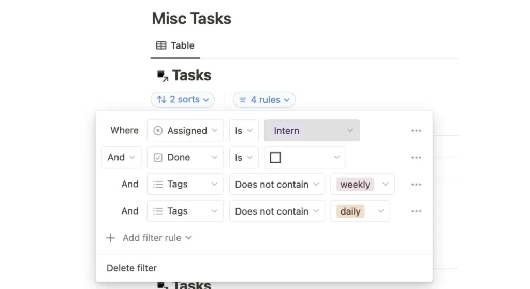This screenshot has width=530, height=289.
Task: Open the Assigned property dropdown
Action: (185, 131)
